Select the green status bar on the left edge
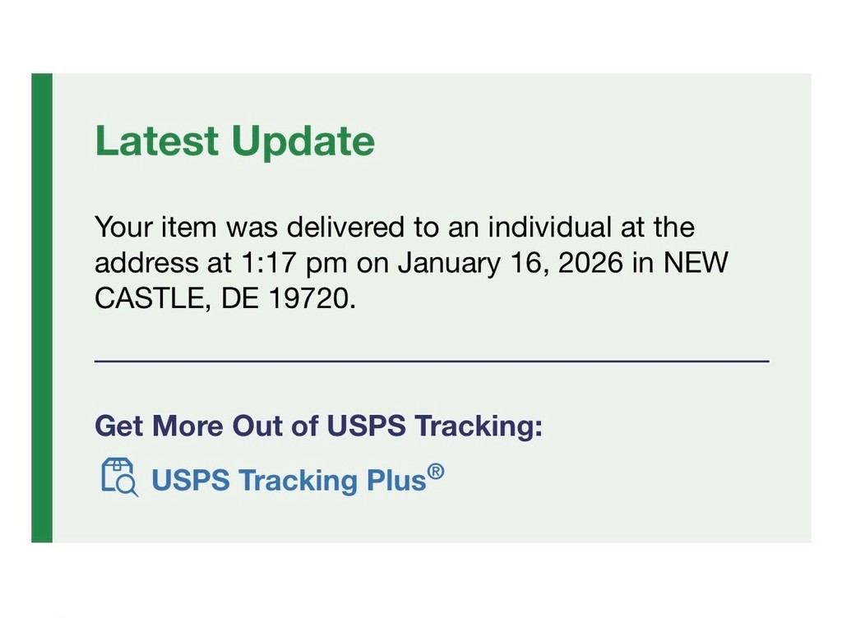This screenshot has width=842, height=618. (42, 307)
